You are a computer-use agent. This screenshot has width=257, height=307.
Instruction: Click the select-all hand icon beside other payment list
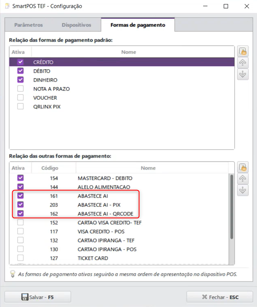(x=242, y=167)
